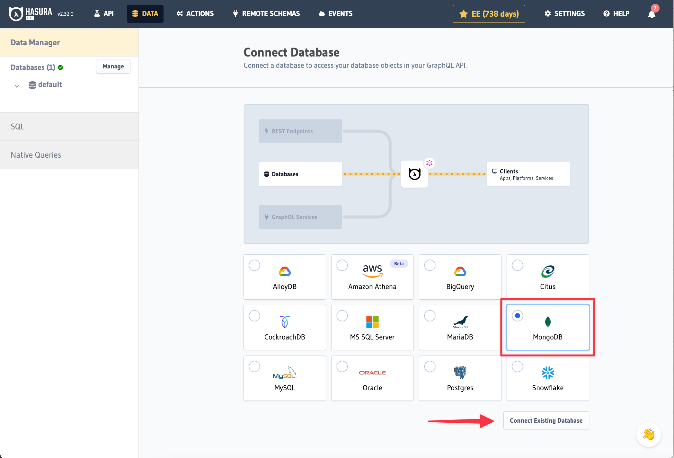The width and height of the screenshot is (674, 458).
Task: Open the REMOTE SCHEMAS tab
Action: point(266,14)
